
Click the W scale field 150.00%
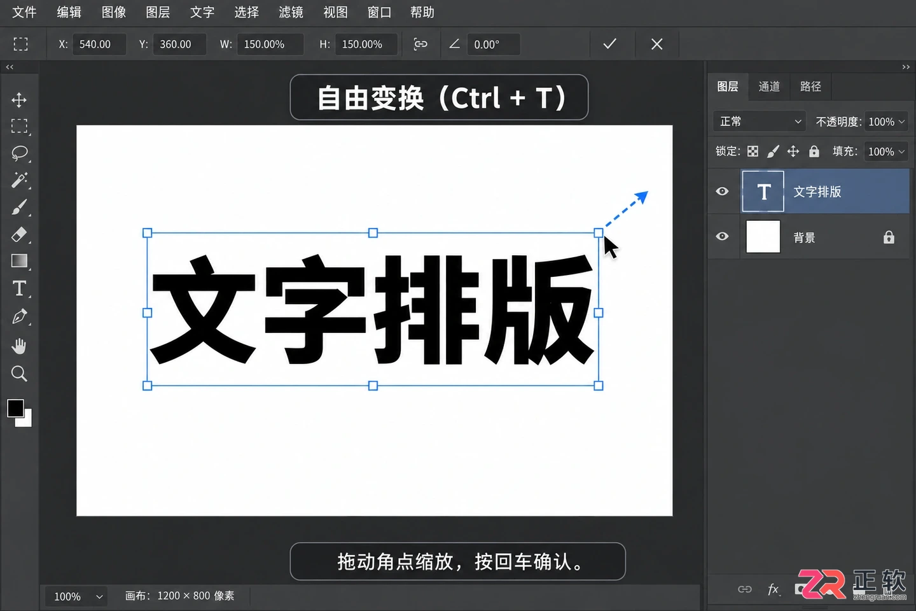coord(270,44)
